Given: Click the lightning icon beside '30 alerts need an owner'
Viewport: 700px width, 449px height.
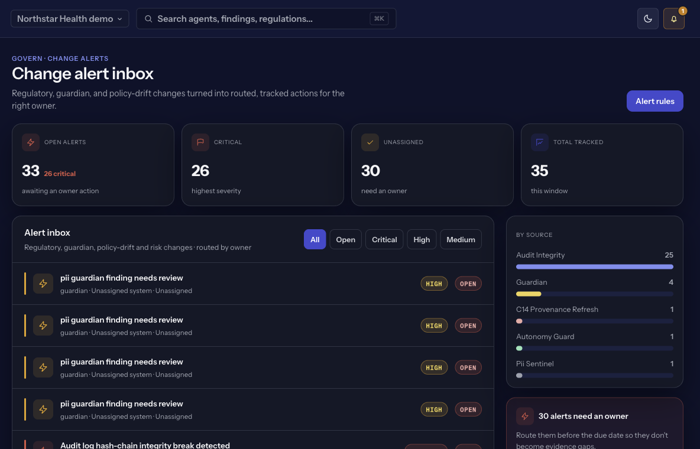Looking at the screenshot, I should point(525,417).
